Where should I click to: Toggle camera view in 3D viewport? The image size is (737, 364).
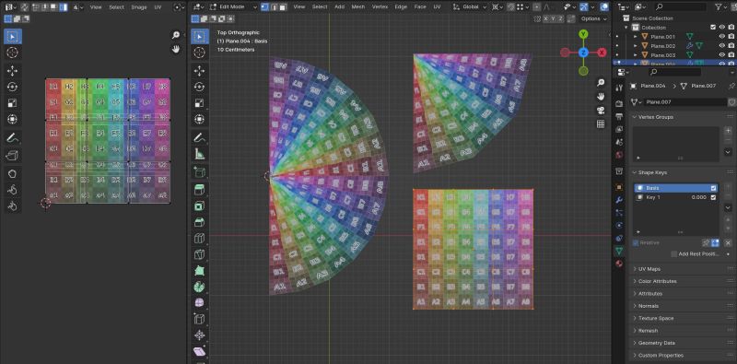coord(601,111)
